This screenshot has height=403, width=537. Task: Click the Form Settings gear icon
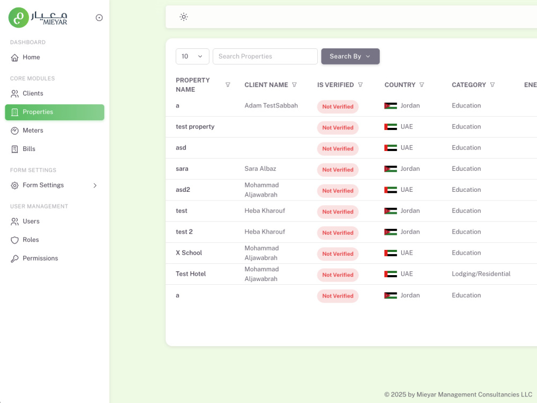[14, 185]
